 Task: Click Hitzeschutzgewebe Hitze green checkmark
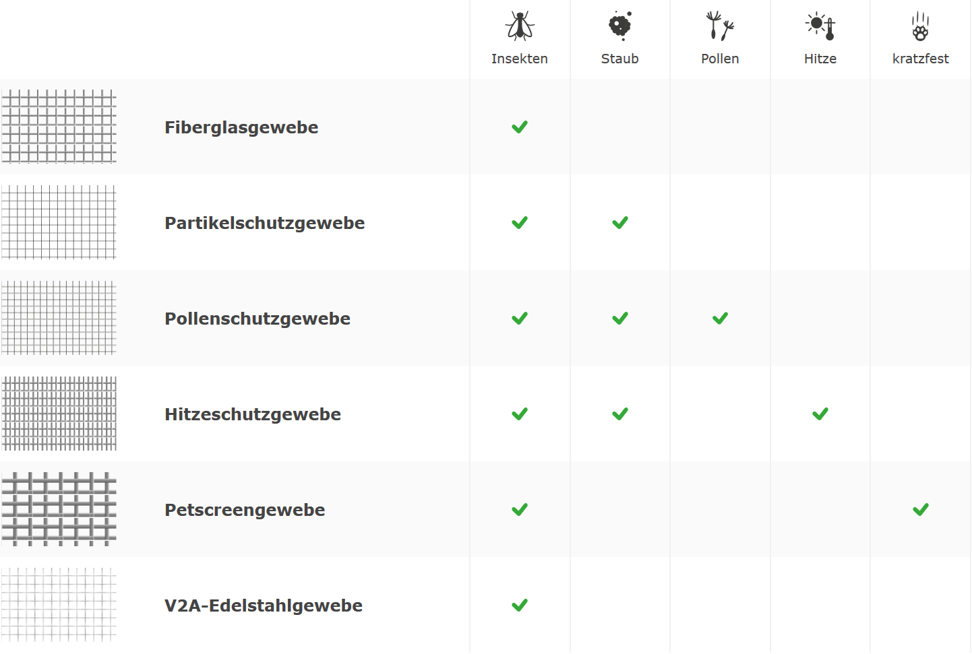pyautogui.click(x=820, y=414)
